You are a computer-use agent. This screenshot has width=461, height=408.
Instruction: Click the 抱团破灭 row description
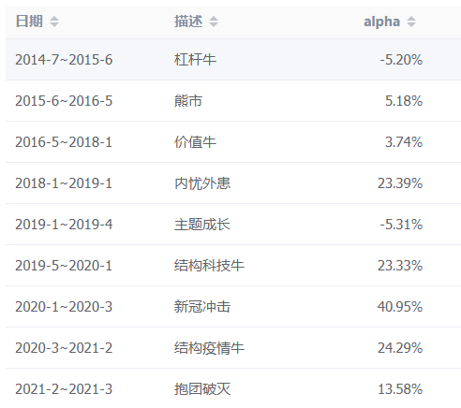202,389
